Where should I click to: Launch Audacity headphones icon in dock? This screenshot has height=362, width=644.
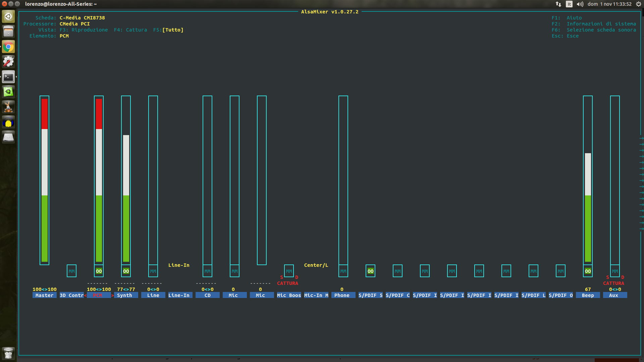[8, 122]
